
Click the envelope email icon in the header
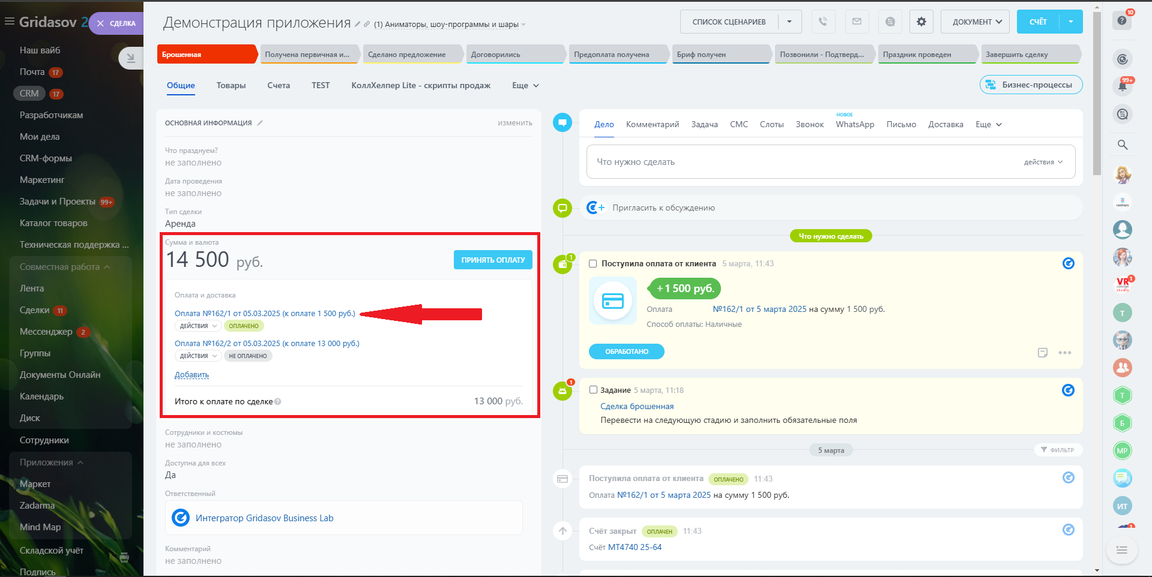[x=857, y=22]
